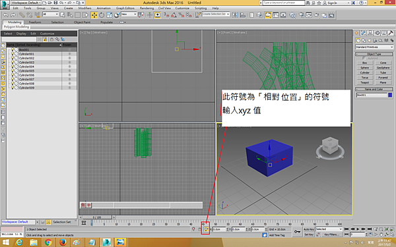Click the Redo arrow icon
Screen dimensions: 396x247
[13, 15]
